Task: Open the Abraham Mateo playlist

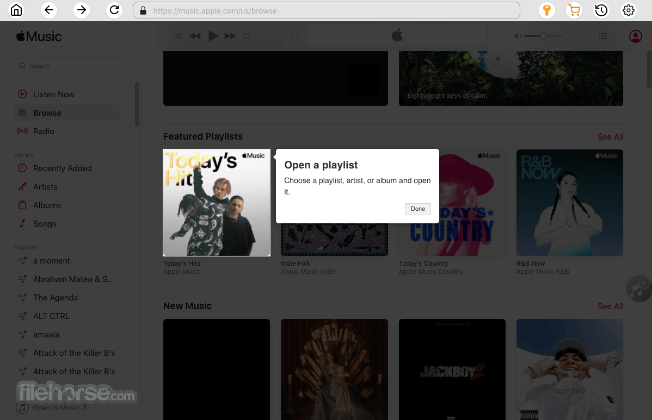Action: (66, 279)
